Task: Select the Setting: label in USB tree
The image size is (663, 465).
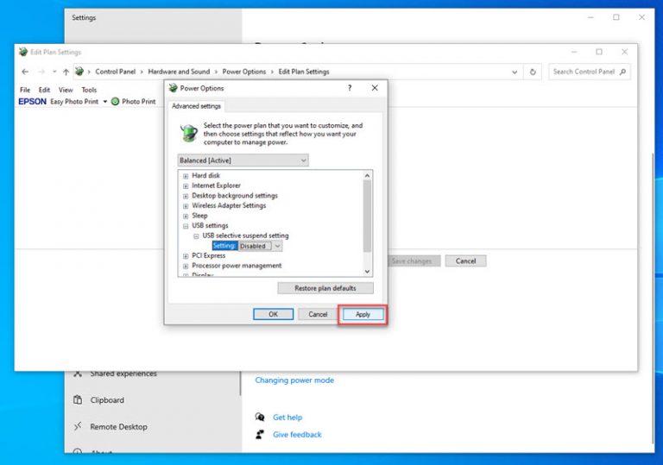Action: 224,246
